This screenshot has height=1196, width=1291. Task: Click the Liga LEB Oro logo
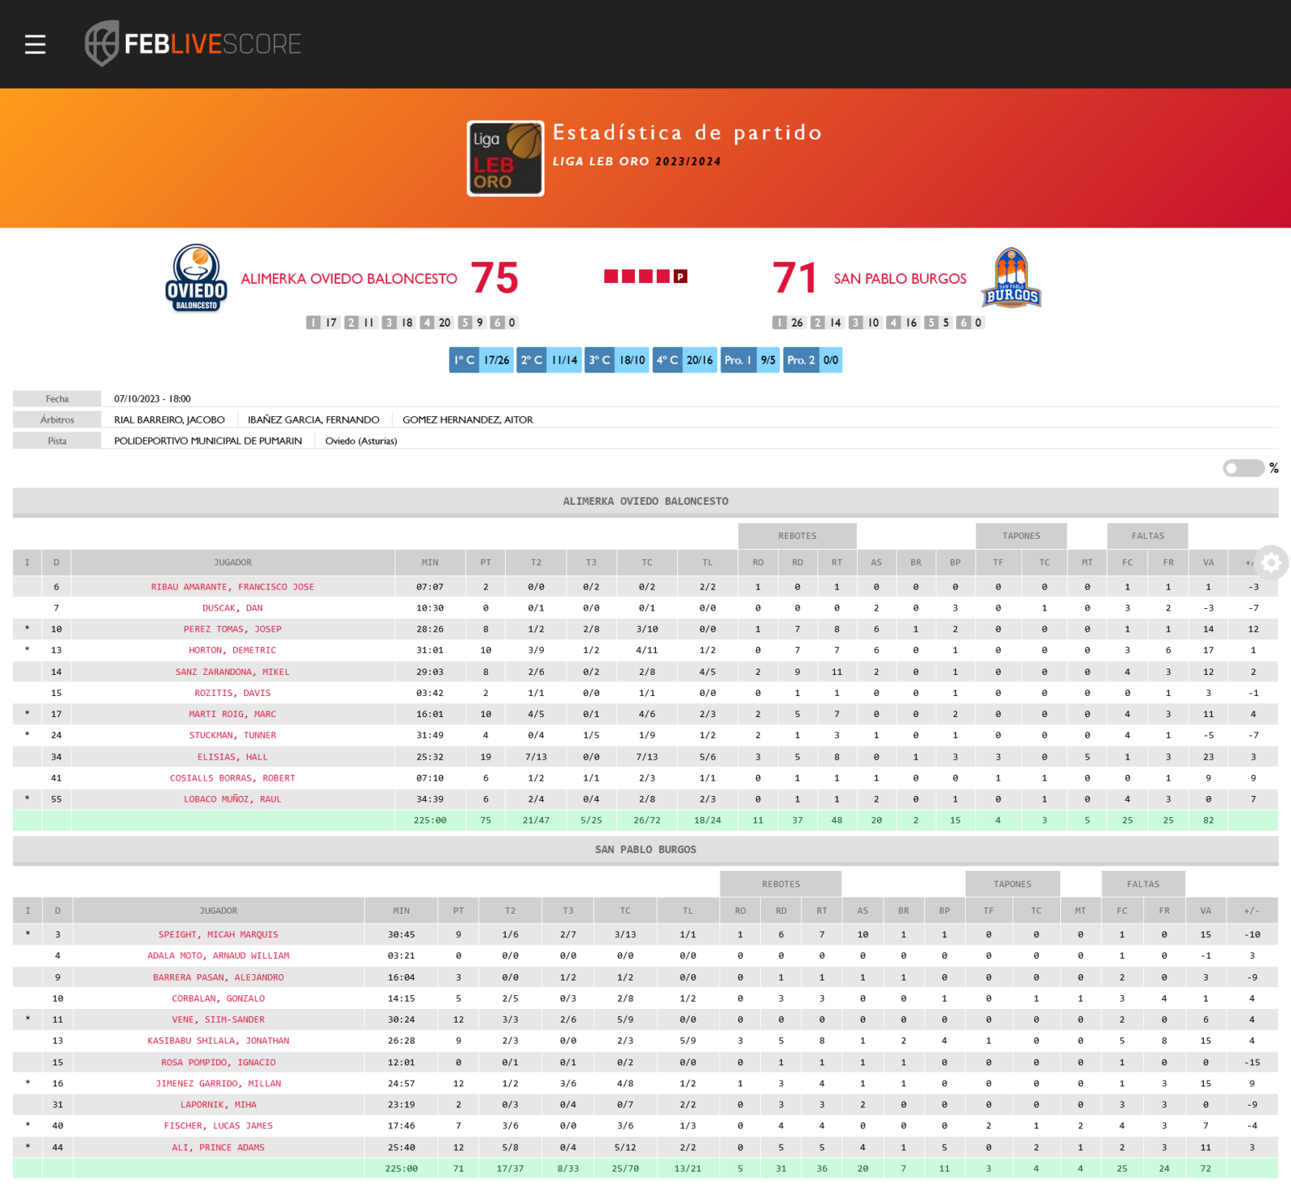505,158
